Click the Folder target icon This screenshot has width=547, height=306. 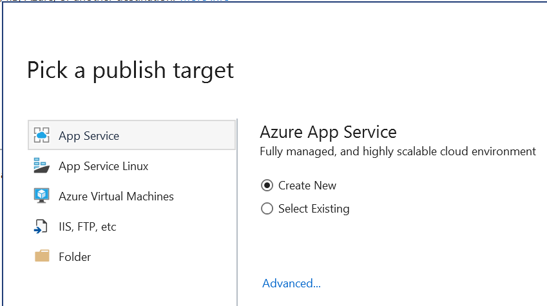point(42,256)
